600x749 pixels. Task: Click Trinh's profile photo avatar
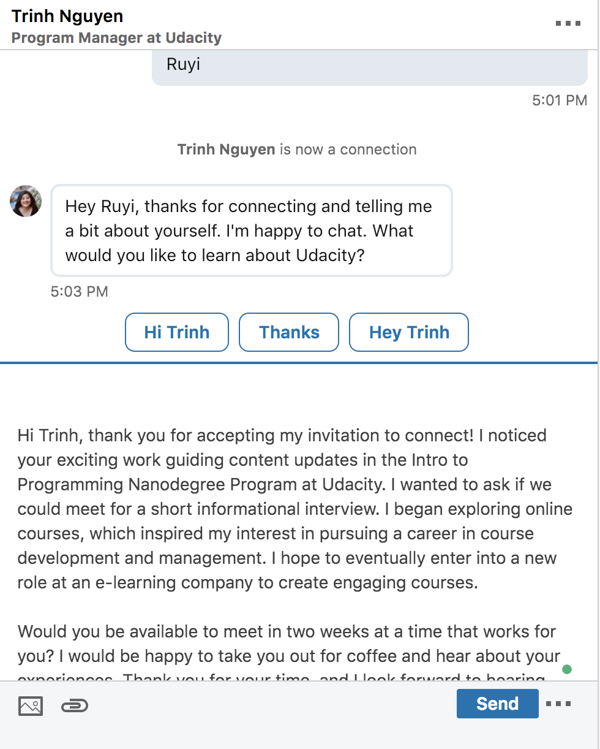(26, 201)
